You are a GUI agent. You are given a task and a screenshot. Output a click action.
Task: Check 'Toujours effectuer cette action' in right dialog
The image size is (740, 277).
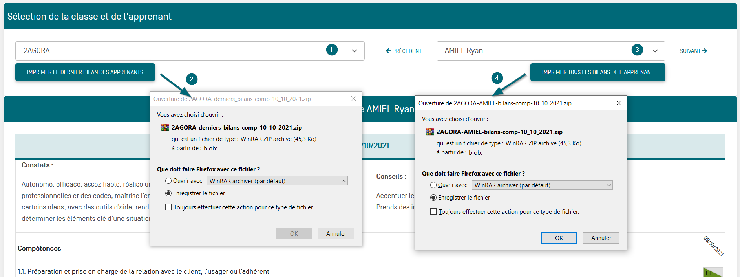click(x=433, y=211)
